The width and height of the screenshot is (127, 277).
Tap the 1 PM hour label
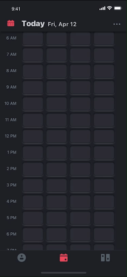pyautogui.click(x=12, y=152)
